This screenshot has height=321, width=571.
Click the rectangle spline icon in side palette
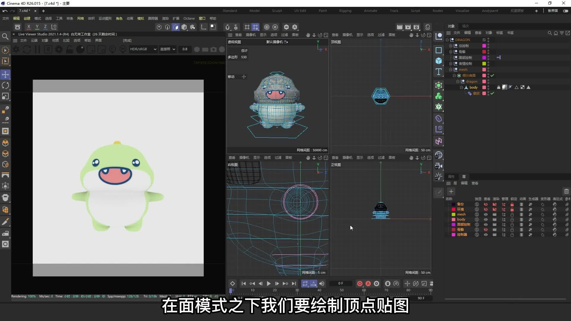439,50
